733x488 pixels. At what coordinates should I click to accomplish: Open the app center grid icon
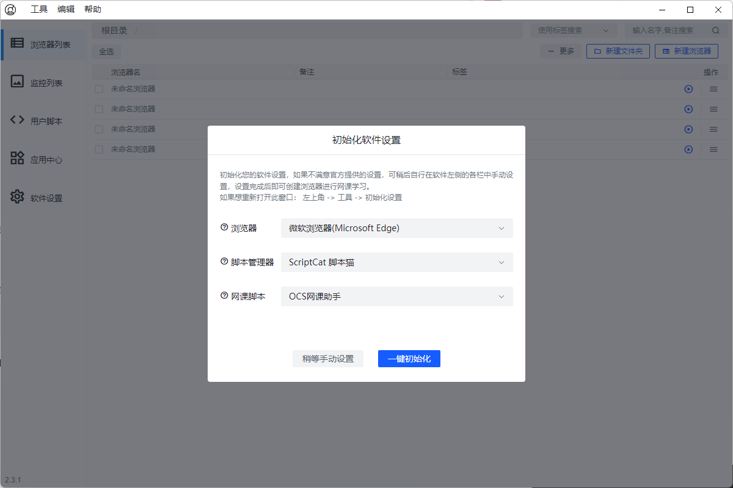pyautogui.click(x=17, y=159)
